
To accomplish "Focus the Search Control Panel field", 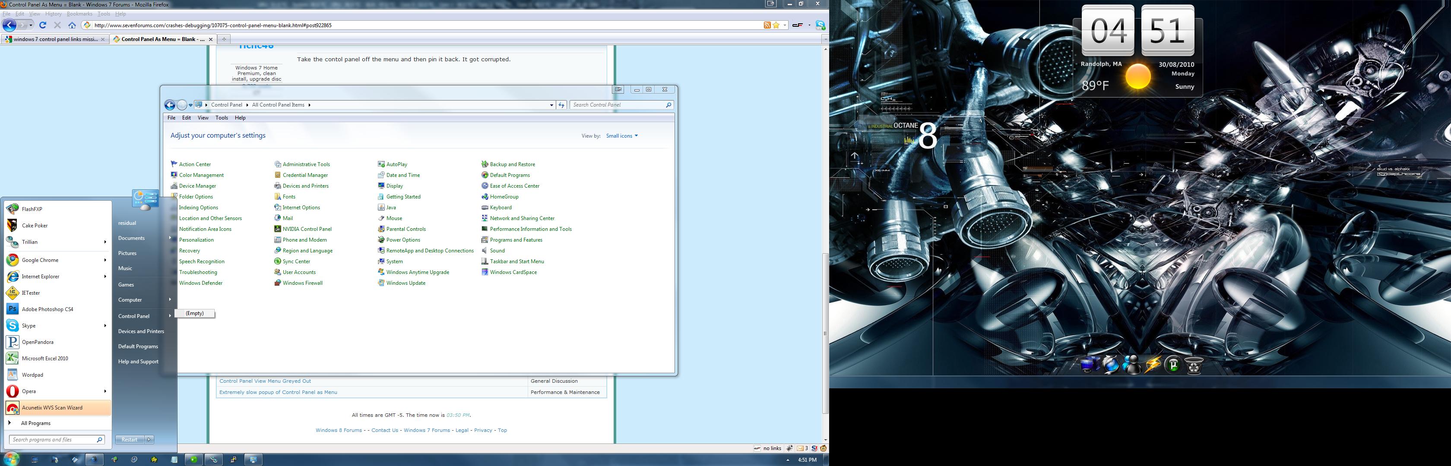I will (x=618, y=105).
